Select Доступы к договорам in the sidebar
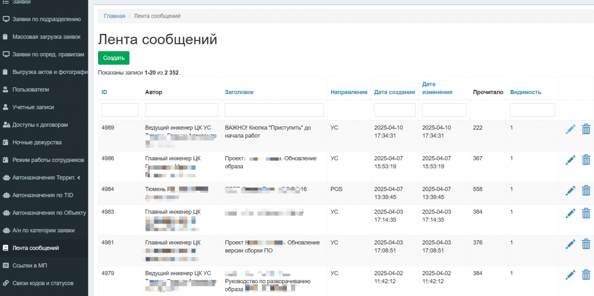The image size is (594, 296). tap(40, 125)
